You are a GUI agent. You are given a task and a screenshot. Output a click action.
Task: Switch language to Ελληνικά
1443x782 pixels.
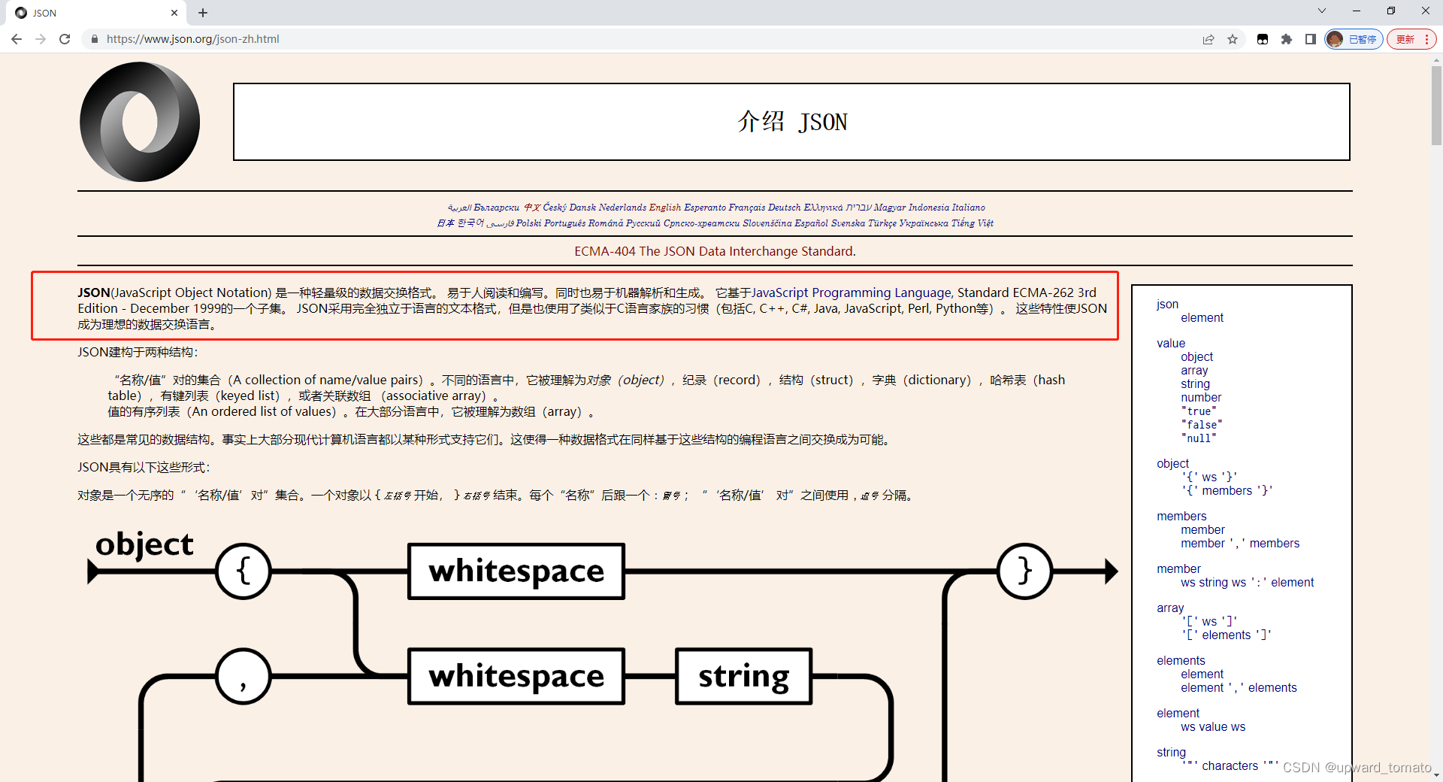click(x=823, y=208)
